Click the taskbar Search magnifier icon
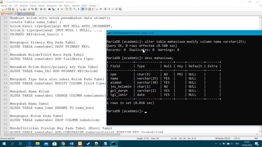Screen dimensions: 262x147 click(12, 144)
